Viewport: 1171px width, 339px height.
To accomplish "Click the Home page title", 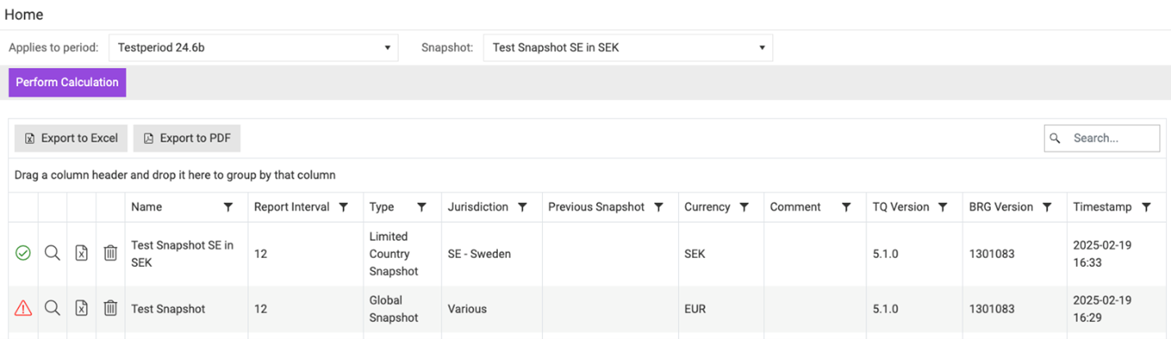I will [24, 15].
